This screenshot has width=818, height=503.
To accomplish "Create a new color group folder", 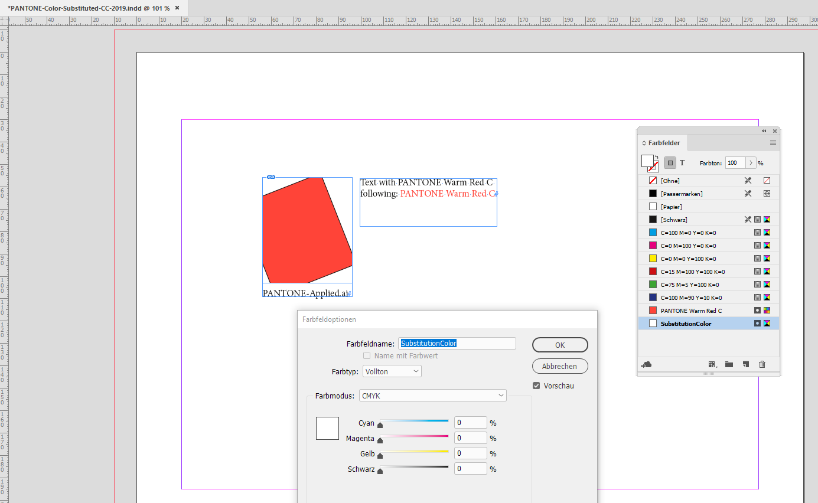I will (729, 364).
